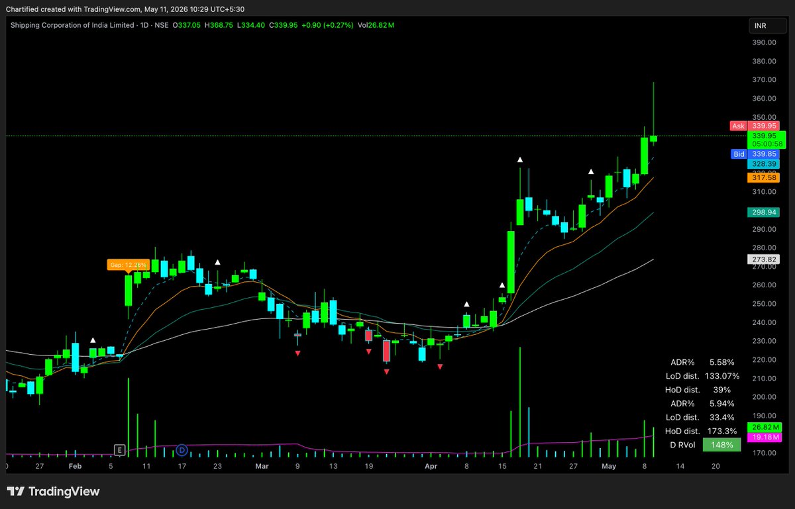Click the orange Gap: 12.26% label
Viewport: 795px width, 509px height.
(128, 265)
